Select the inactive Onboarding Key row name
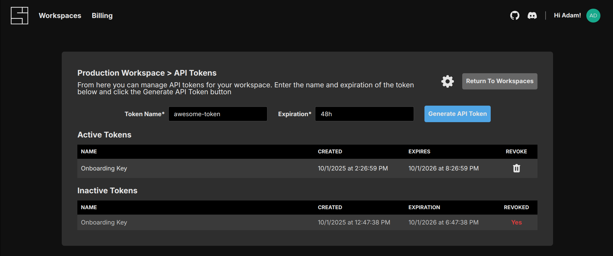 tap(104, 222)
